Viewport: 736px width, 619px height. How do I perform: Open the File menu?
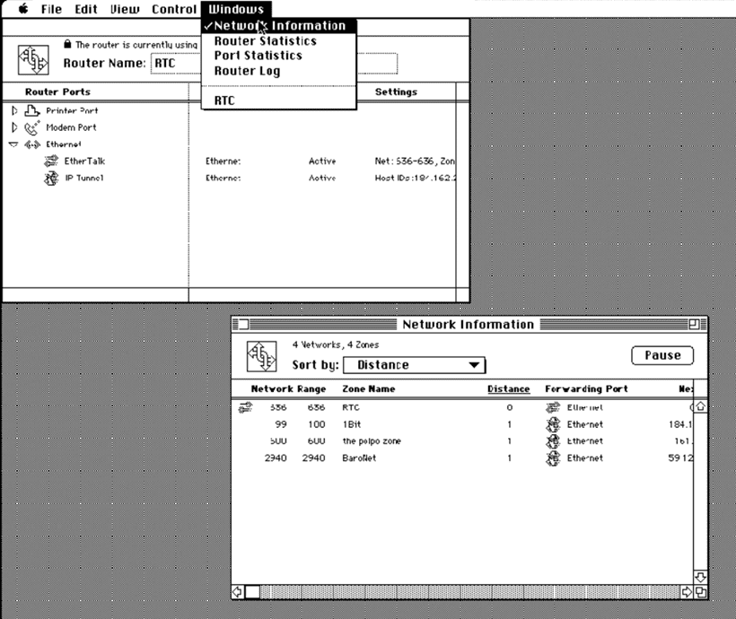click(x=51, y=9)
